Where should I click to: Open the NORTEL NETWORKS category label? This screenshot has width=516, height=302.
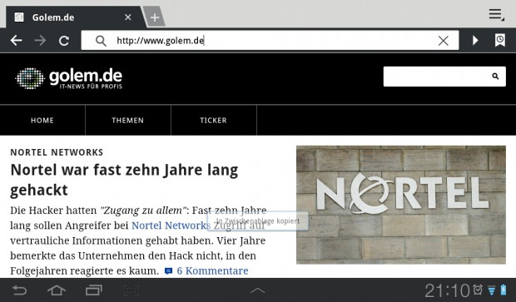coord(57,152)
